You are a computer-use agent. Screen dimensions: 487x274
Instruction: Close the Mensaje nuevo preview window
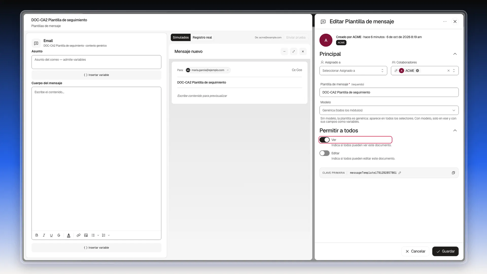click(303, 52)
